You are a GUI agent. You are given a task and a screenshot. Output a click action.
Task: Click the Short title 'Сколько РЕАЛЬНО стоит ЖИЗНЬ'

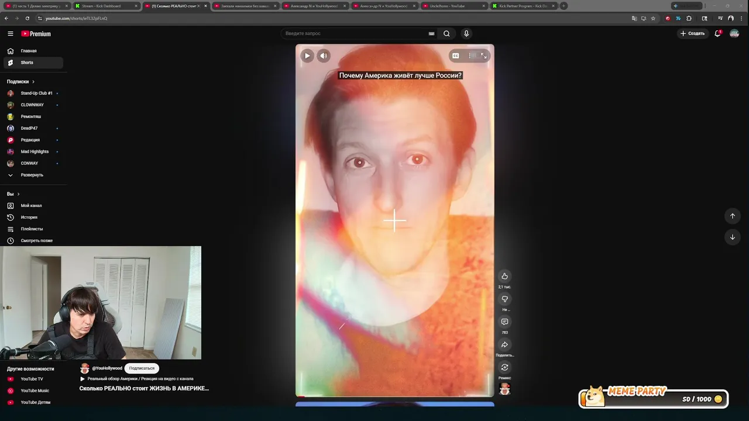(144, 388)
